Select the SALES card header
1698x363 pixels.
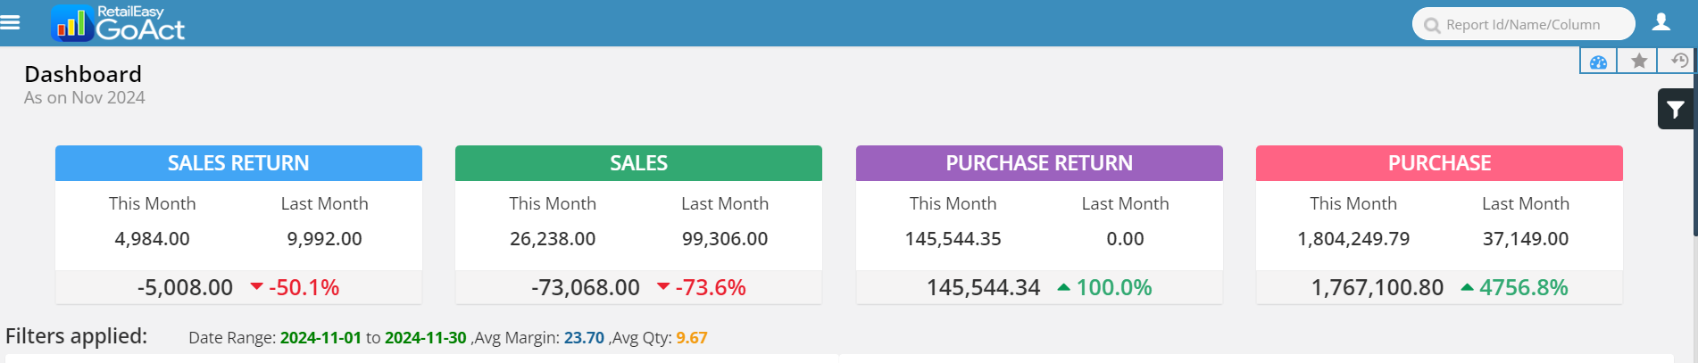(638, 163)
